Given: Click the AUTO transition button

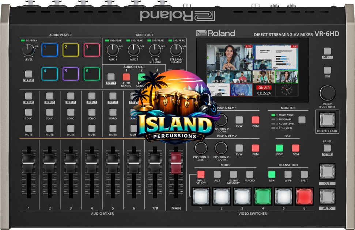Looking at the screenshot, I should coord(327,196).
